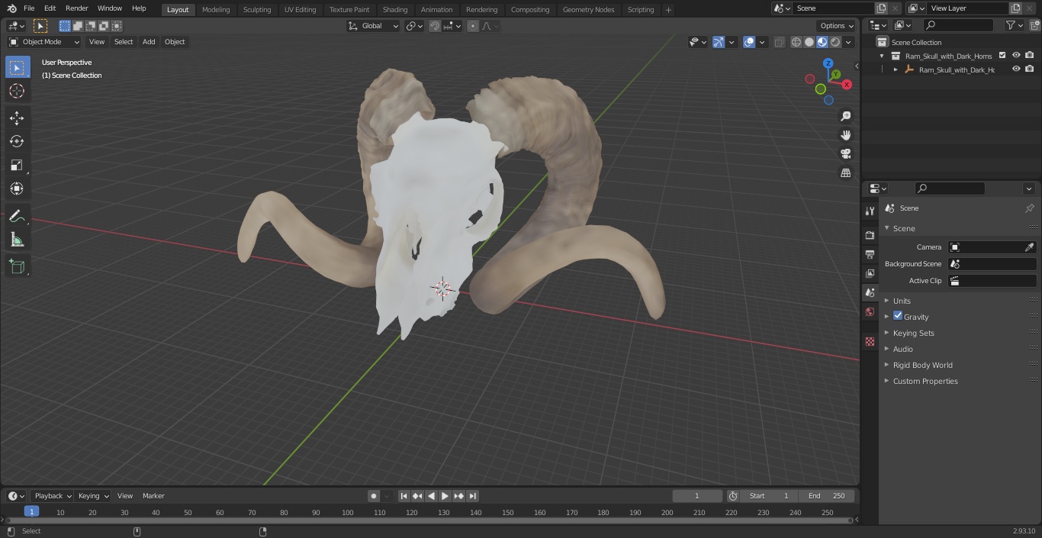The height and width of the screenshot is (538, 1042).
Task: Open the pivot point dropdown
Action: 414,26
